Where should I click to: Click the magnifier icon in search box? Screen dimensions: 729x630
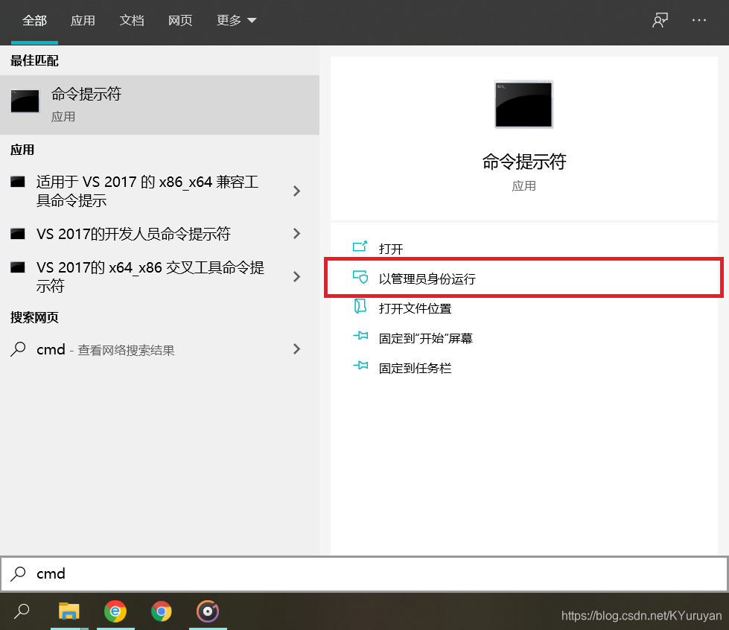click(18, 573)
